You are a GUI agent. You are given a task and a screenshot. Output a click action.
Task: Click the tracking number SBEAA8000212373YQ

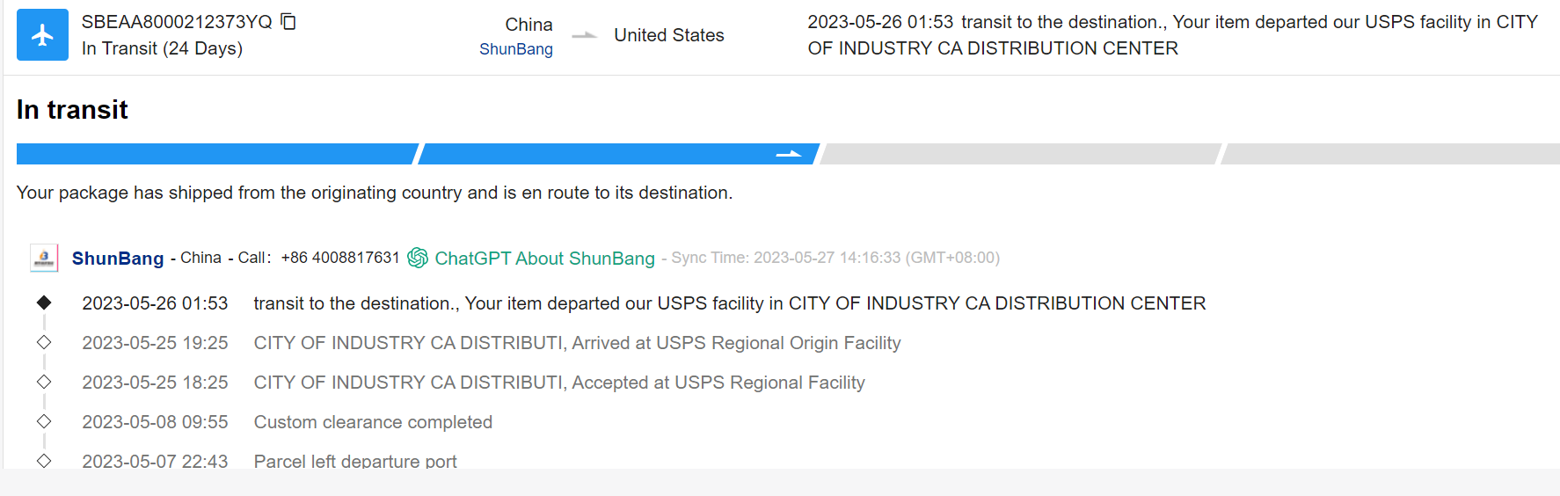[177, 22]
